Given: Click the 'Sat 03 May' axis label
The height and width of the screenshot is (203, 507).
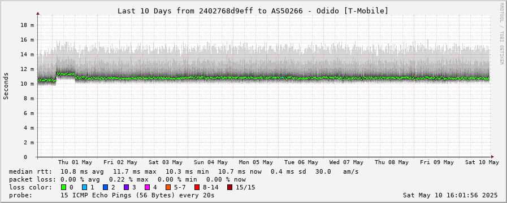Looking at the screenshot, I should 166,162.
